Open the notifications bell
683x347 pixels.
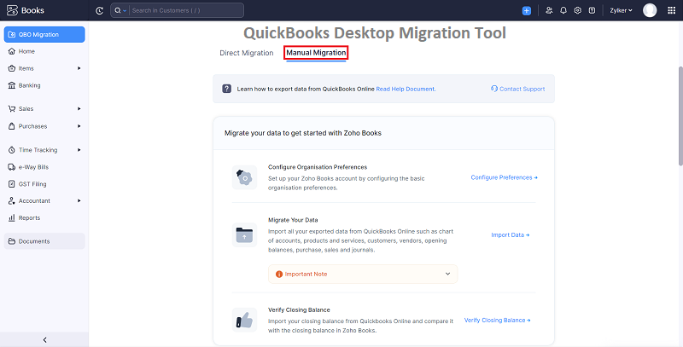pyautogui.click(x=563, y=10)
